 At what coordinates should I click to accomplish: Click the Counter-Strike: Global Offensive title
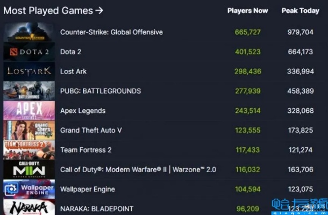point(111,32)
